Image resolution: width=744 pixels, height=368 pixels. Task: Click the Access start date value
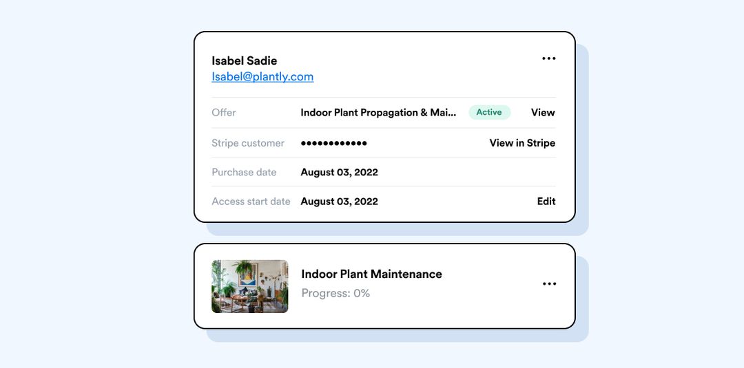pyautogui.click(x=339, y=202)
